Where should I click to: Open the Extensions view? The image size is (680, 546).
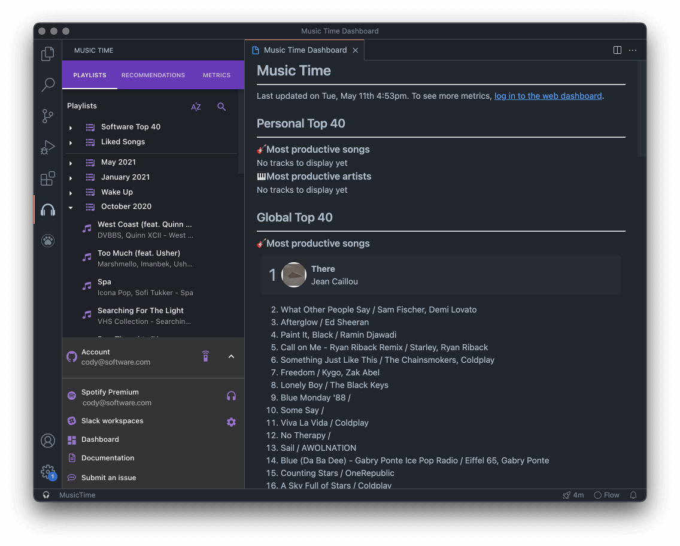[x=47, y=178]
